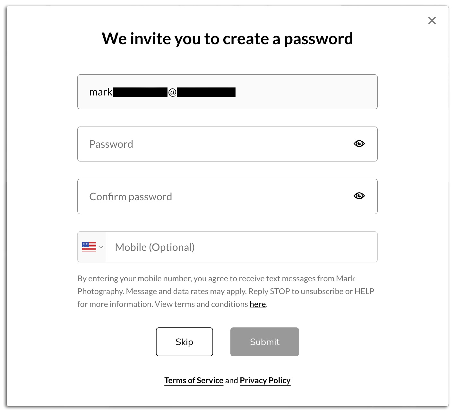Select the Mobile (Optional) input field
Screen dimensions: 455x412
[241, 247]
